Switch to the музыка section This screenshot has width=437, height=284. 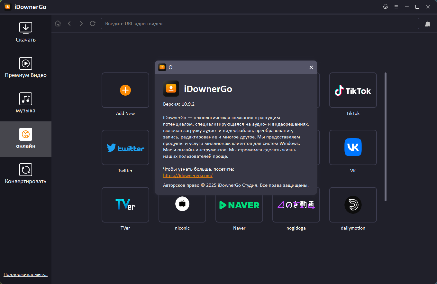coord(26,103)
